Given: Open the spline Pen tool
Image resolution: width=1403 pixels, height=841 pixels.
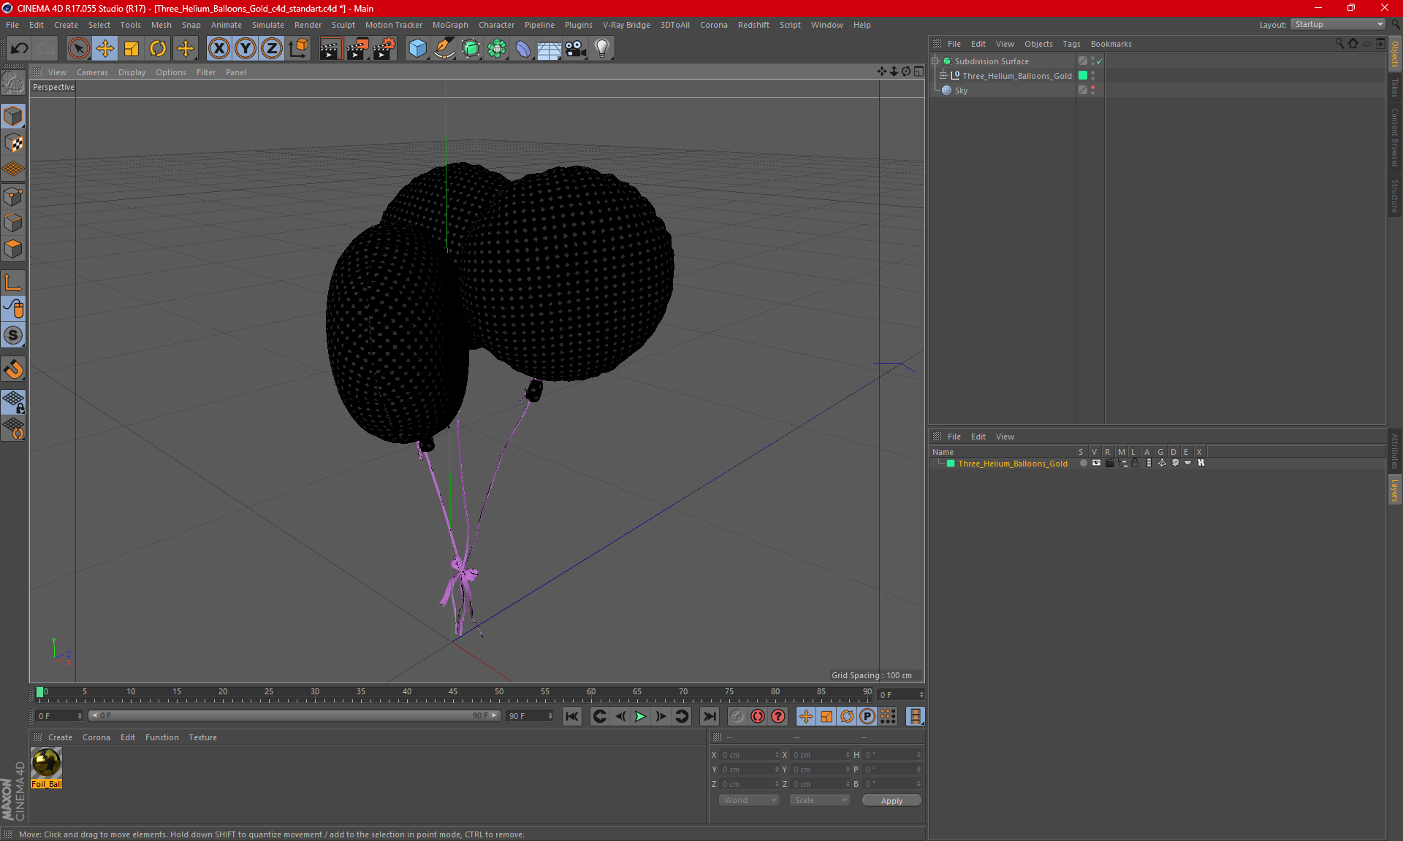Looking at the screenshot, I should [x=444, y=49].
